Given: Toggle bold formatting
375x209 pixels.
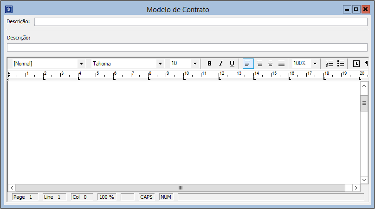Looking at the screenshot, I should click(x=209, y=64).
